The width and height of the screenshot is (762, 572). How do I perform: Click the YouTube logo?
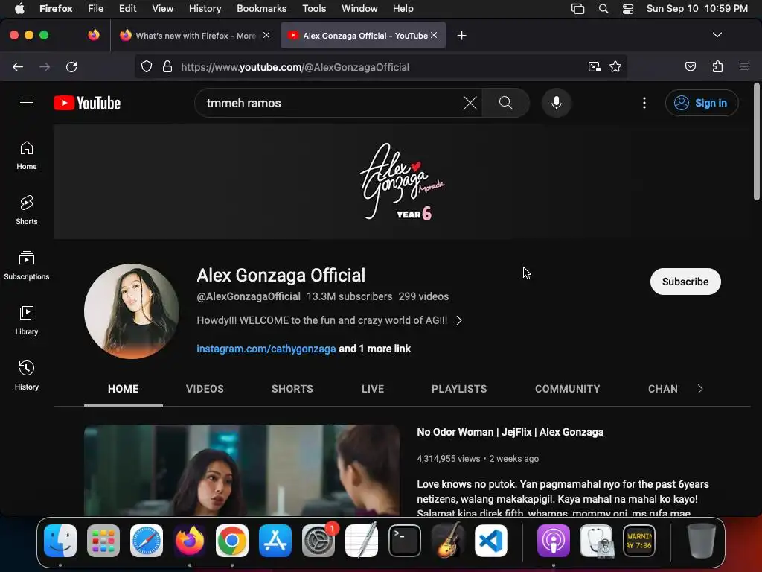tap(87, 103)
